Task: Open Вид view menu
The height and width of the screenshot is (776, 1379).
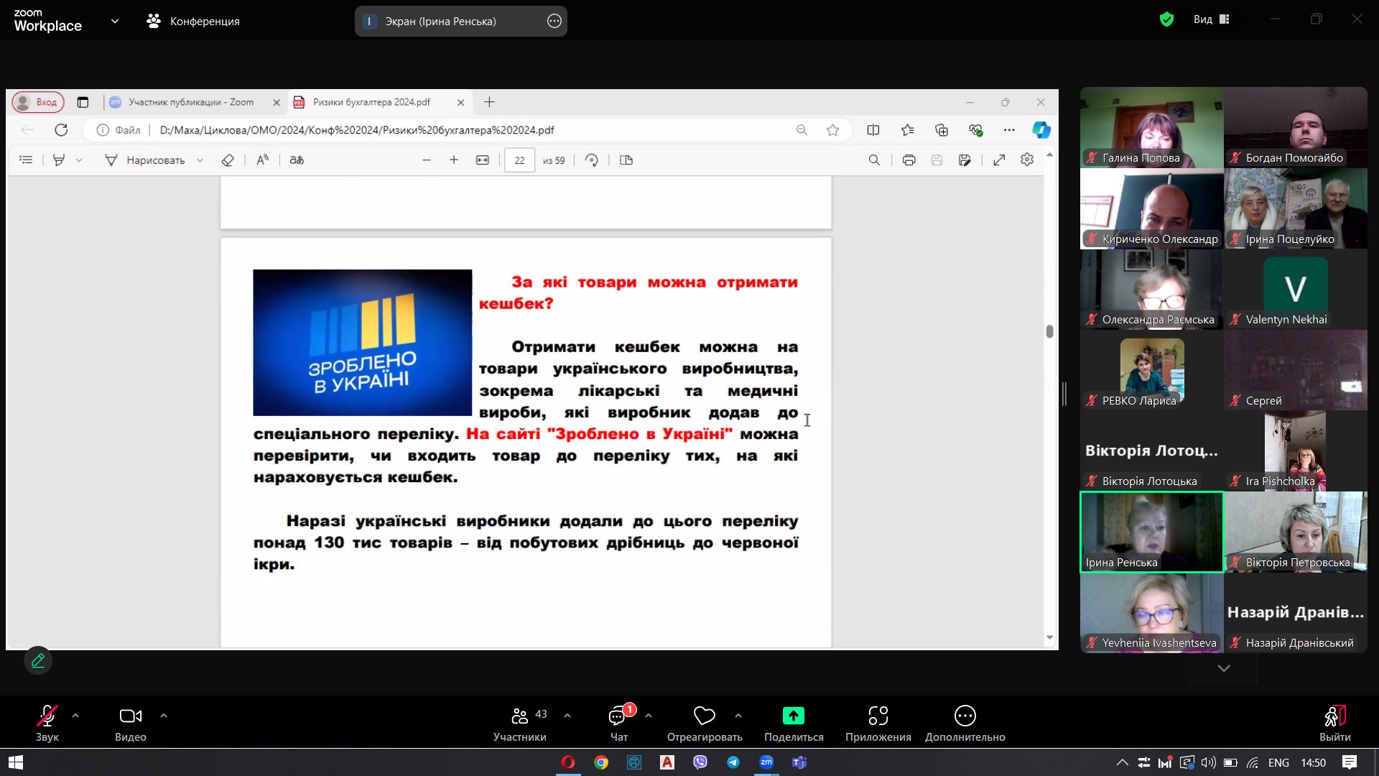Action: [1211, 20]
